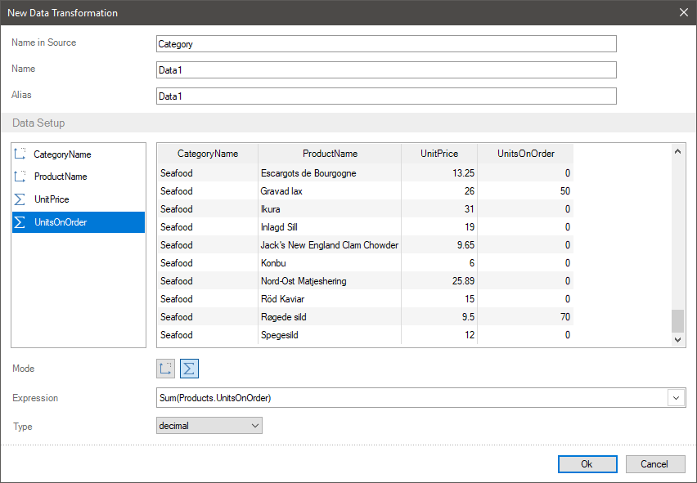
Task: Switch Mode to Dimension
Action: pyautogui.click(x=166, y=369)
